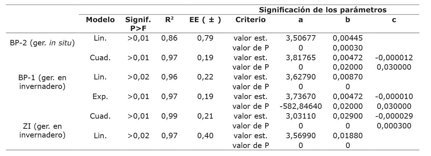Click the "Criterio" column header
This screenshot has width=431, height=156.
(x=250, y=20)
